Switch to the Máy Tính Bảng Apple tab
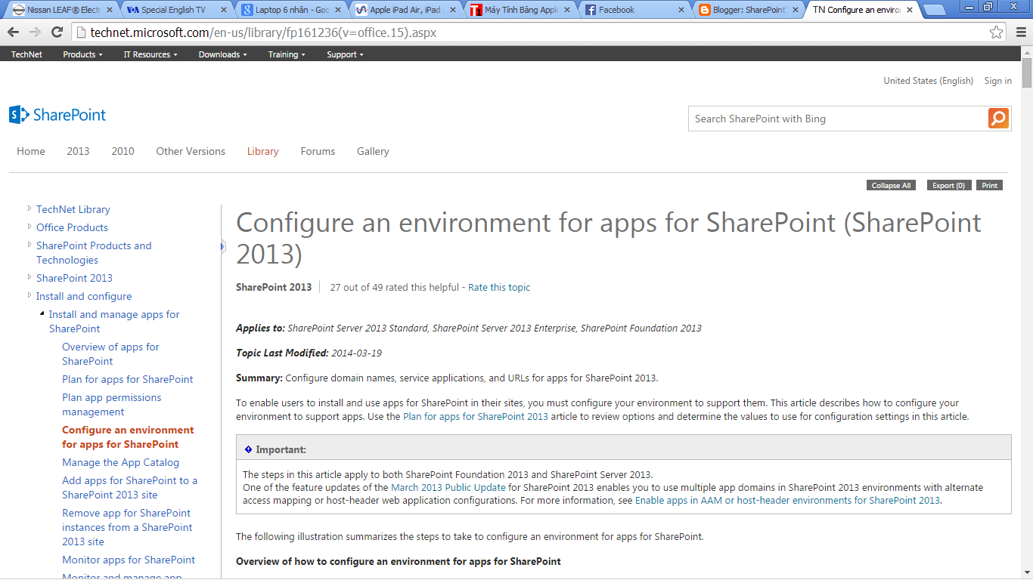This screenshot has width=1033, height=580. click(x=520, y=10)
